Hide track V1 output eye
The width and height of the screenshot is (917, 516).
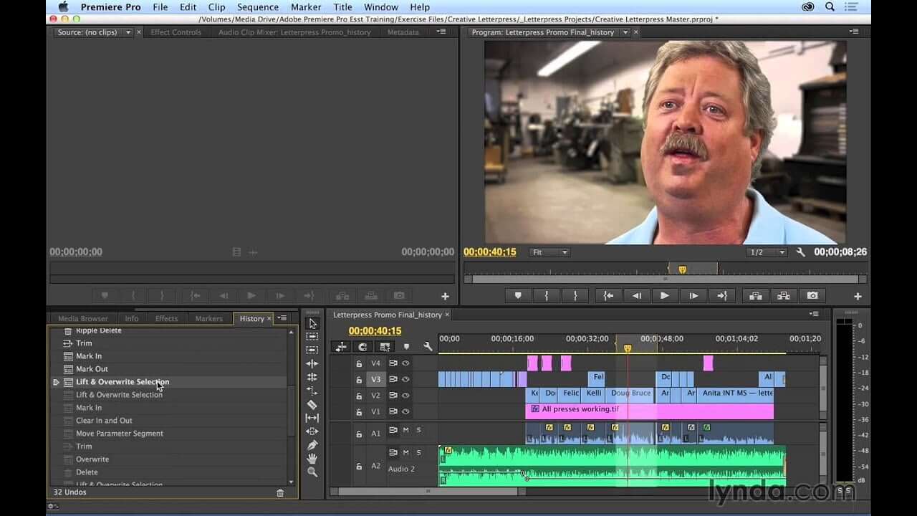coord(405,411)
